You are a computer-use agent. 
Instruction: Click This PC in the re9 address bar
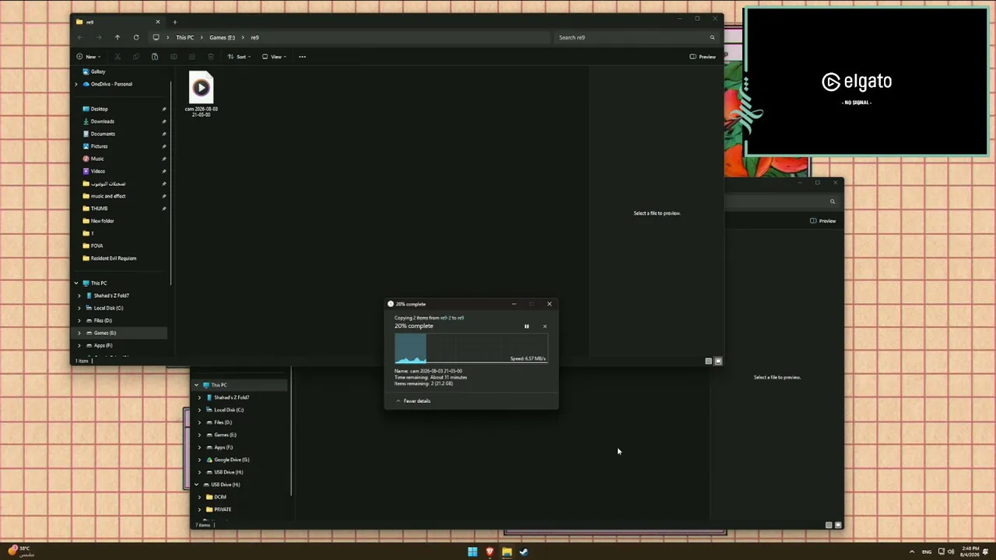click(185, 37)
